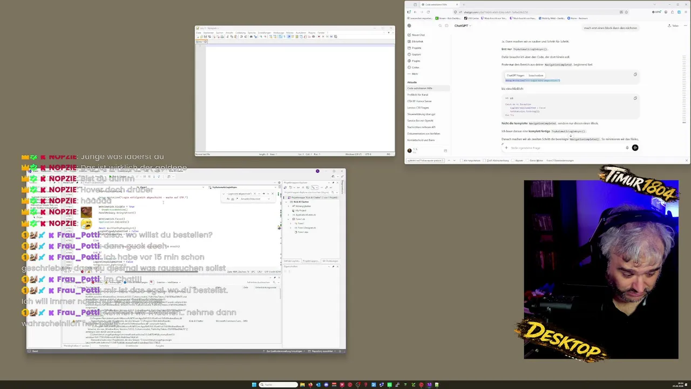Open new browser tab with plus icon
This screenshot has width=691, height=389.
pos(464,4)
